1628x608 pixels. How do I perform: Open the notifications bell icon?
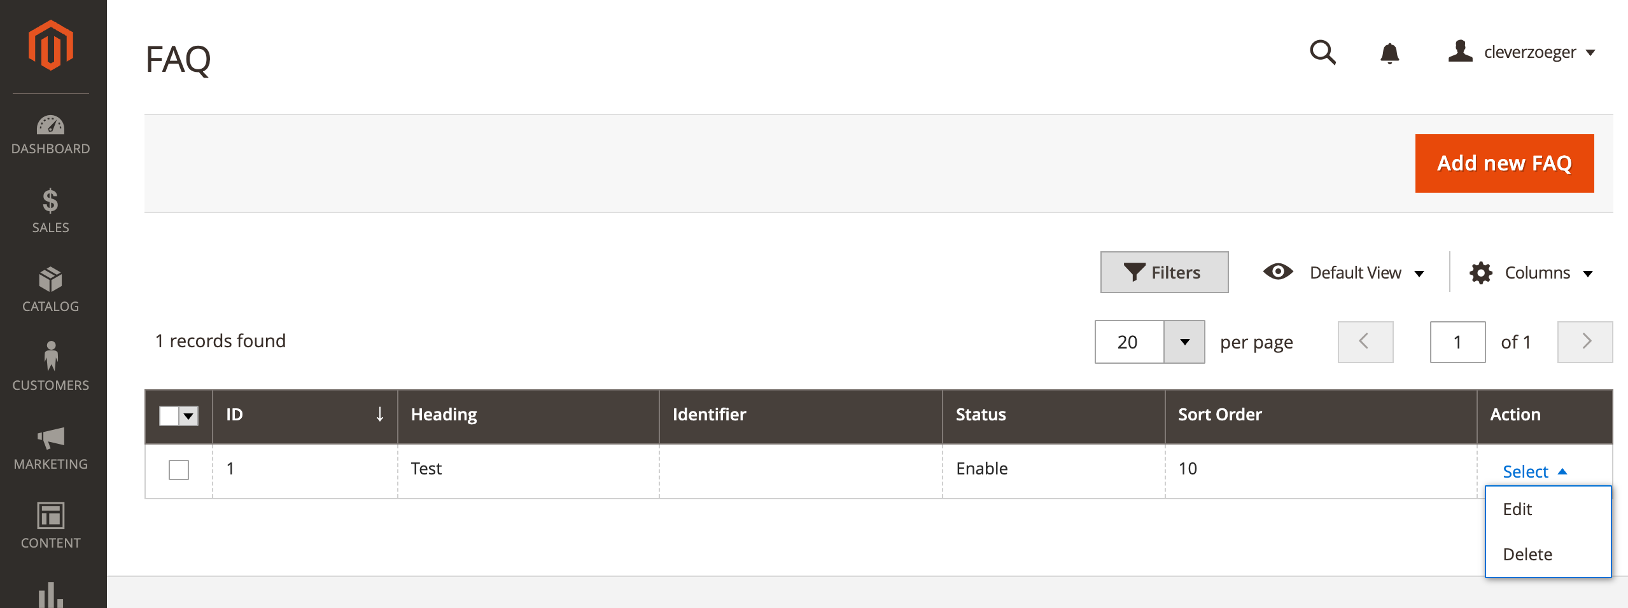coord(1390,53)
